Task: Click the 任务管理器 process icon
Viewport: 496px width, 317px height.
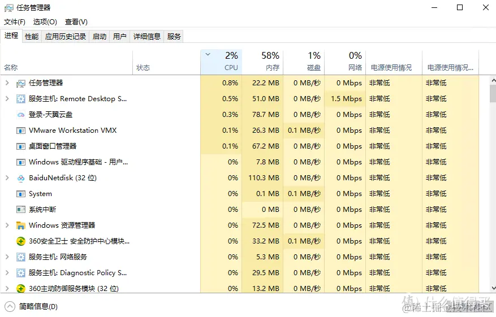Action: pyautogui.click(x=21, y=83)
